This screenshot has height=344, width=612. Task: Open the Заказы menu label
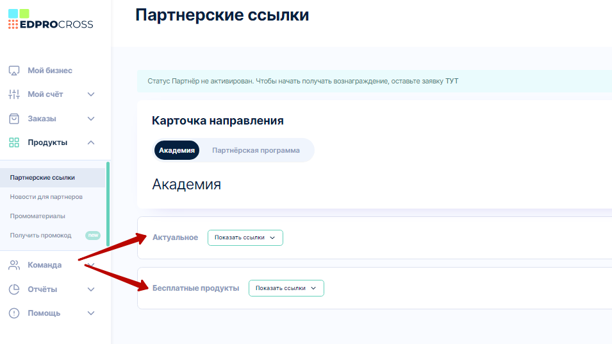42,119
